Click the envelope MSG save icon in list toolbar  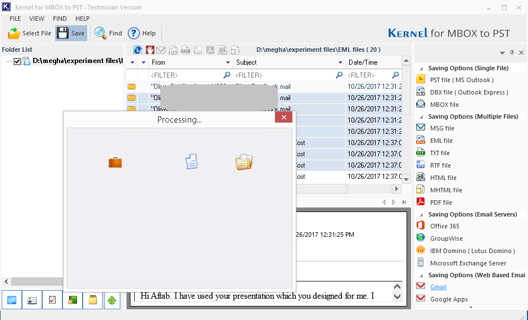tap(161, 50)
